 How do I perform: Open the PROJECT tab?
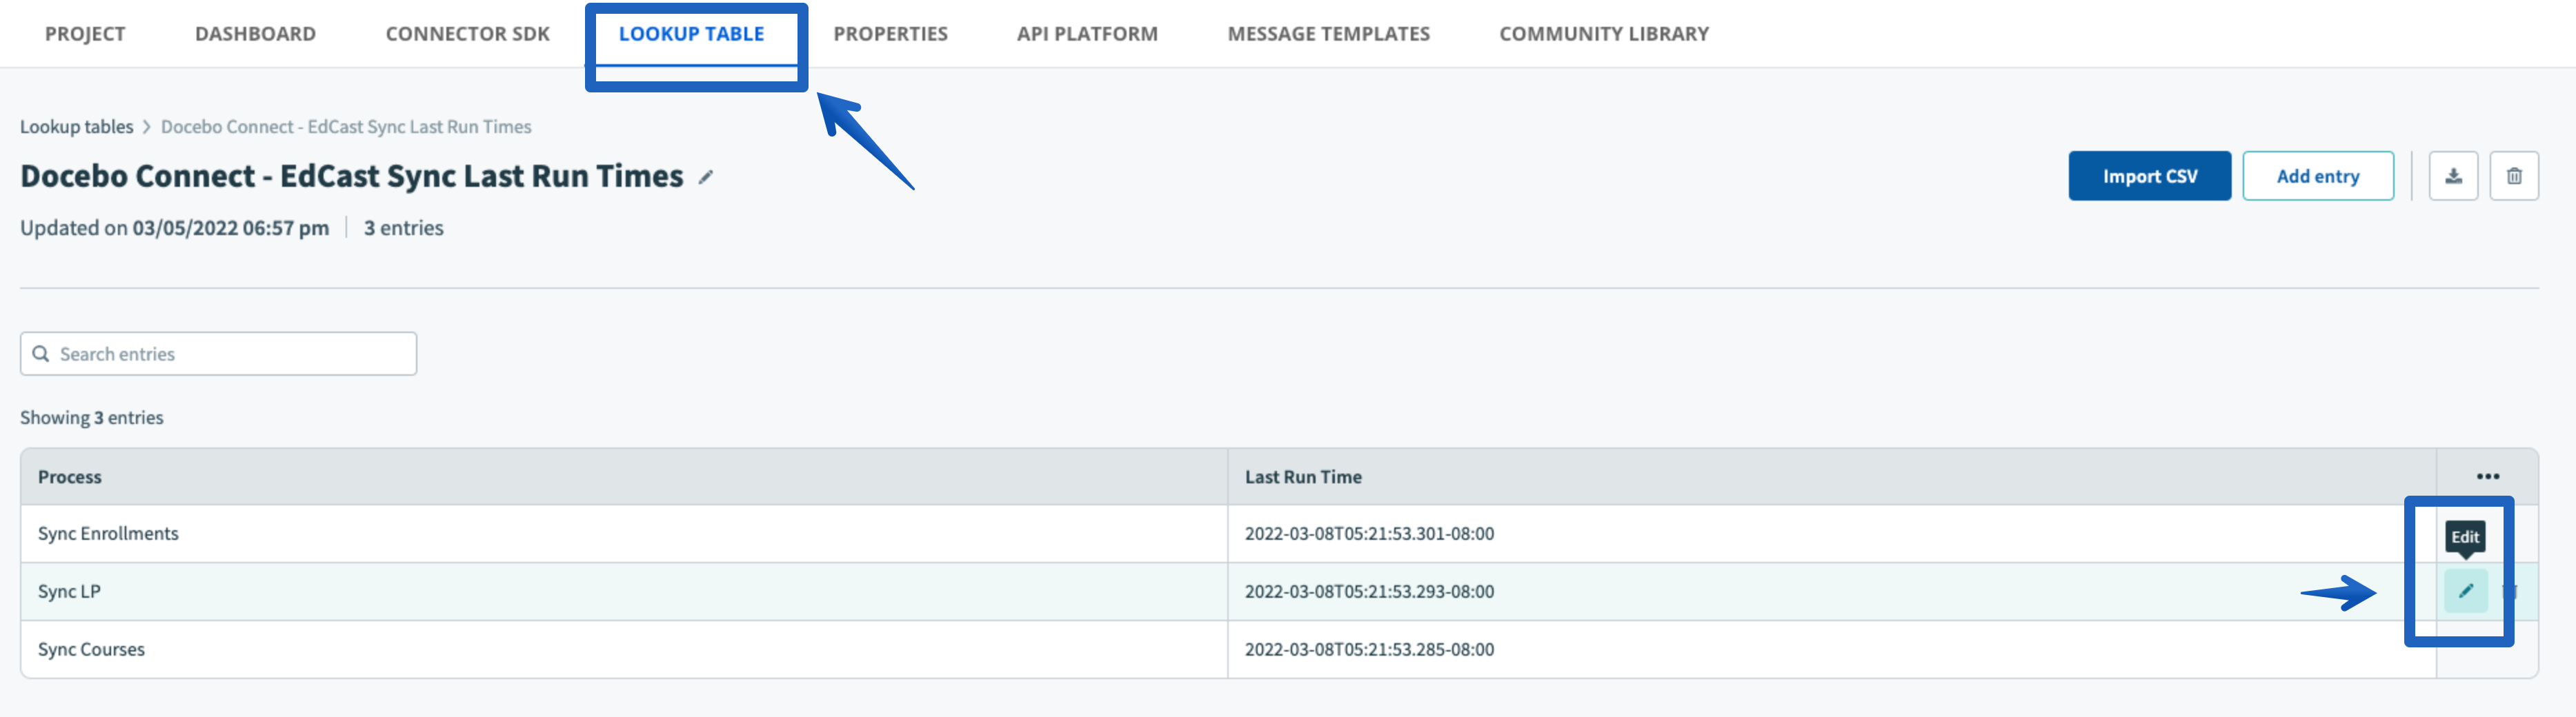[x=85, y=34]
